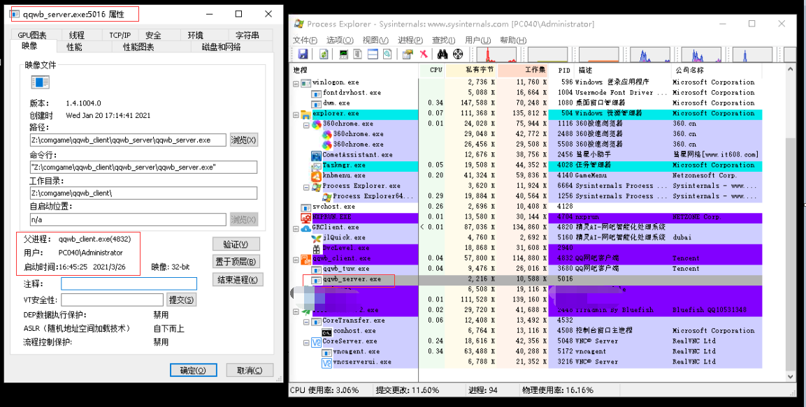Click the 提交(S) button
This screenshot has width=806, height=407.
coord(182,299)
